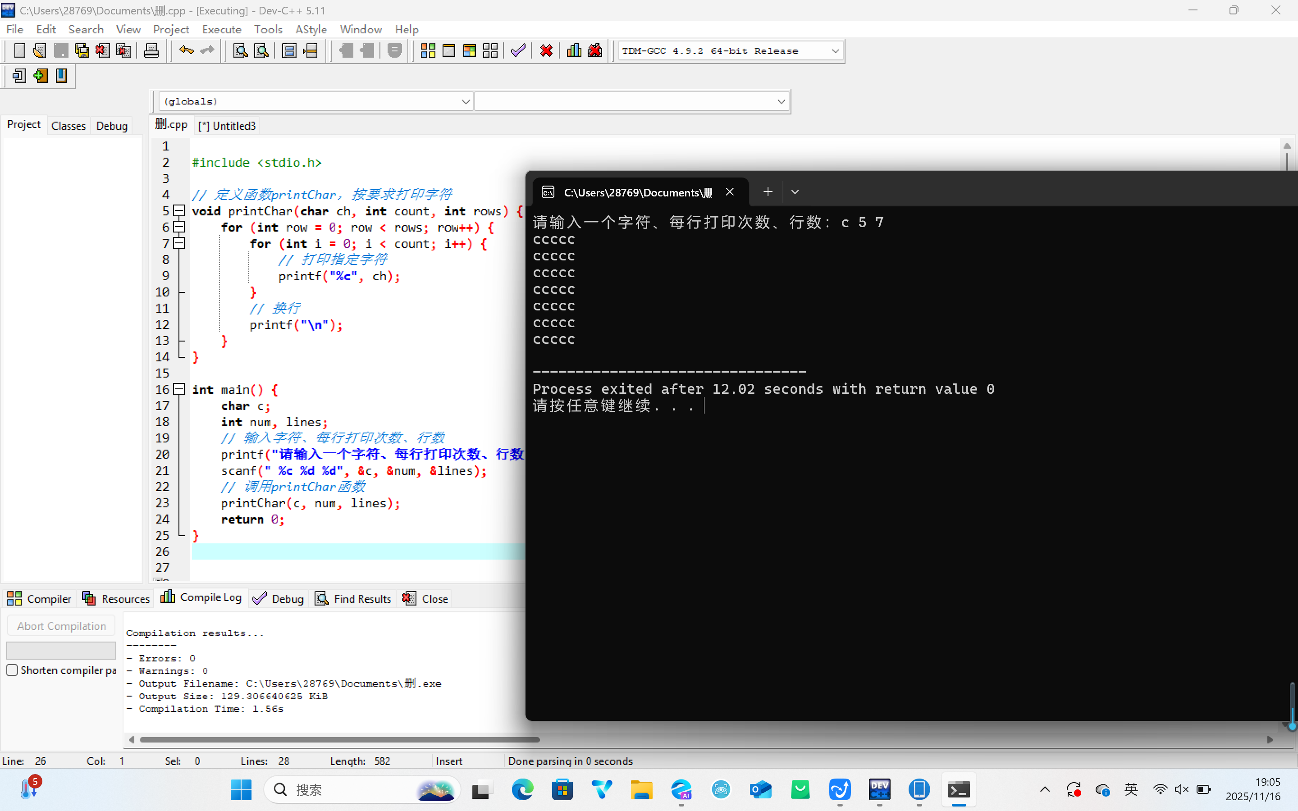Click the Insert bookmark green plus icon
Screen dimensions: 1298x811
[x=40, y=76]
